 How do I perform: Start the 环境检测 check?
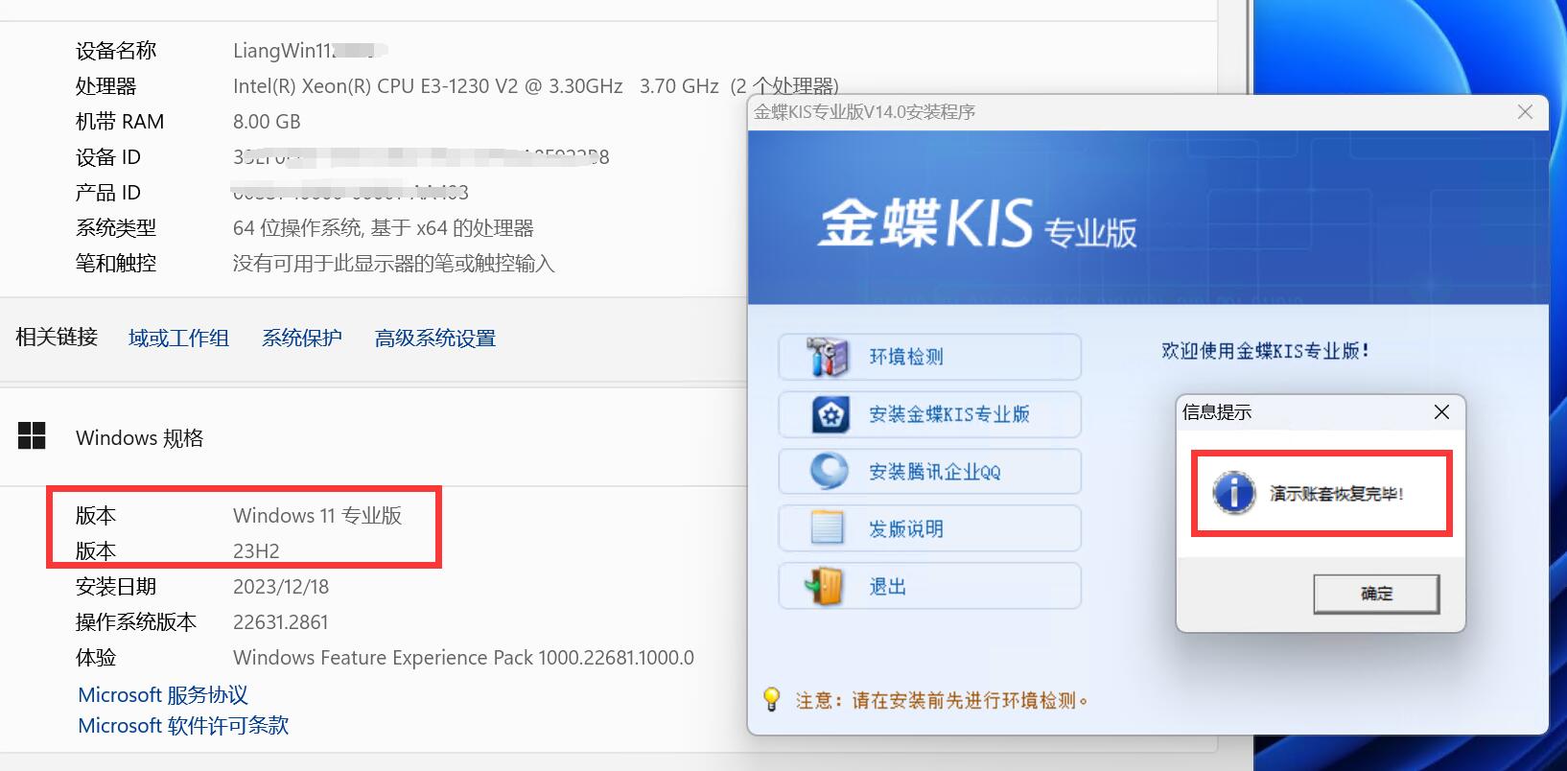pyautogui.click(x=930, y=357)
